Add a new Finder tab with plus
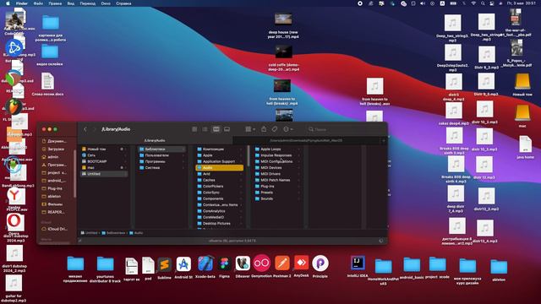 pos(383,140)
